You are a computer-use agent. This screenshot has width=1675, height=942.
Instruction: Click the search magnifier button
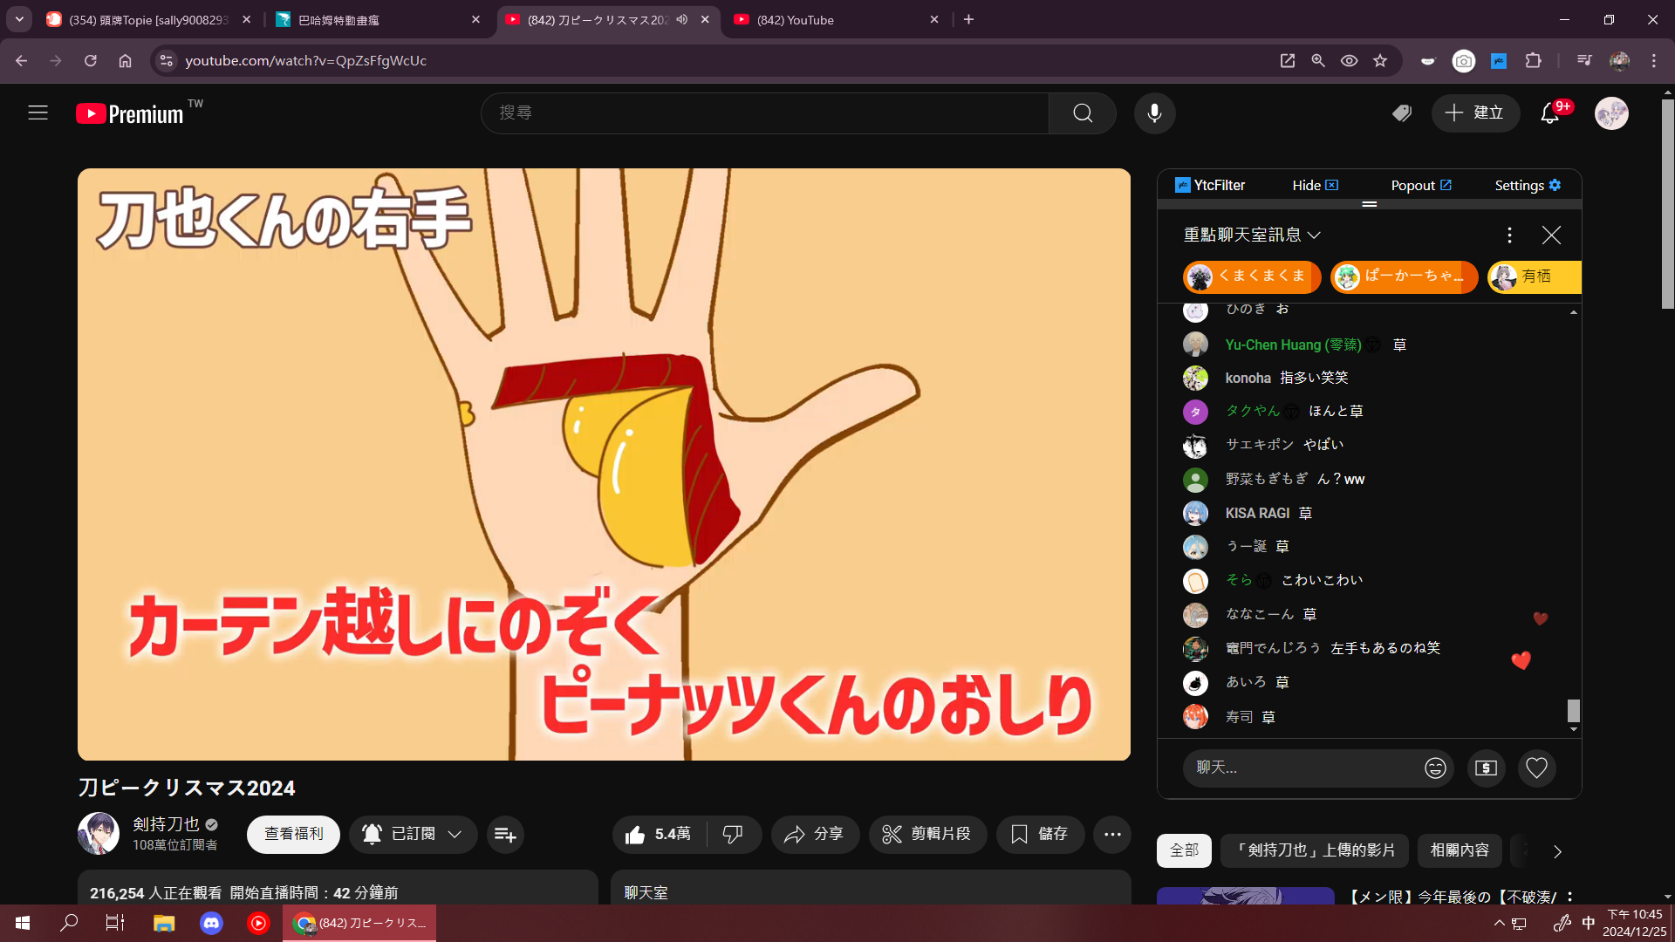[1083, 113]
